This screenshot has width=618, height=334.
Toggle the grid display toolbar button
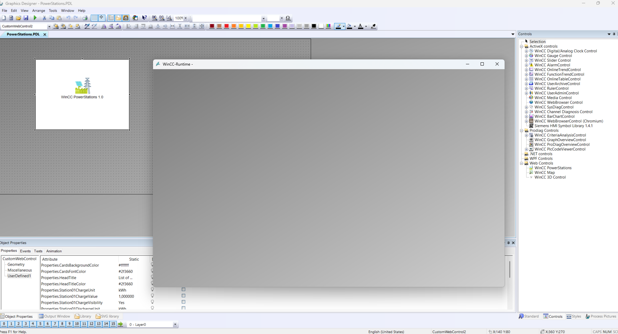94,18
